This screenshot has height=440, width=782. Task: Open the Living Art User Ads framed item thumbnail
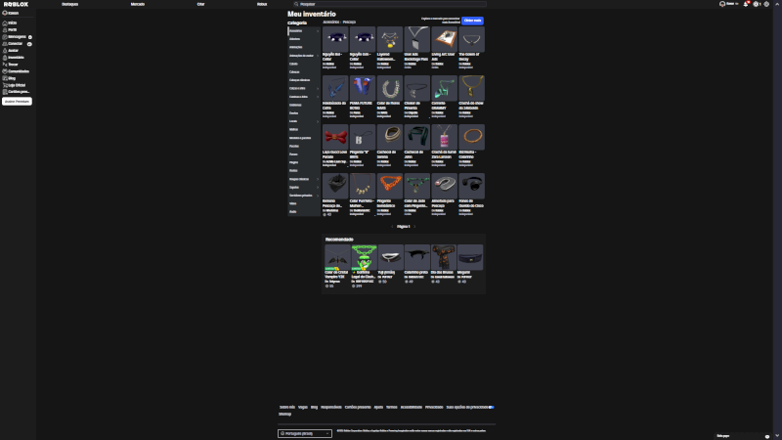coord(445,39)
